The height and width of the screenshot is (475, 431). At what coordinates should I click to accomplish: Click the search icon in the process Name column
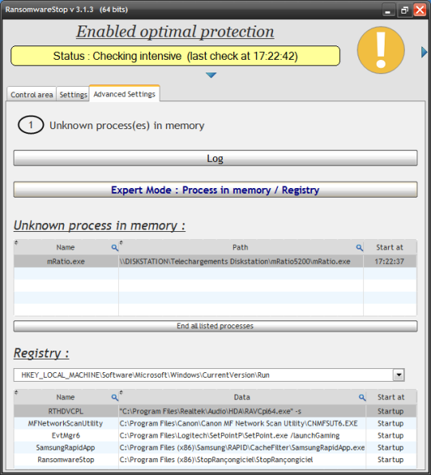coord(115,248)
